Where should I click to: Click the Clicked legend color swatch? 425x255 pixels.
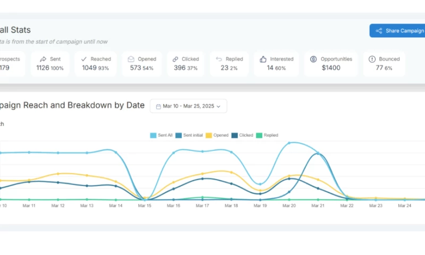tap(234, 135)
